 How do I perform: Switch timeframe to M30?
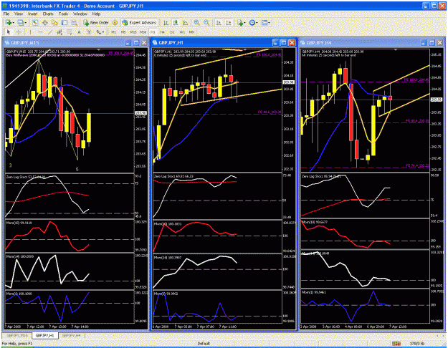(x=143, y=32)
